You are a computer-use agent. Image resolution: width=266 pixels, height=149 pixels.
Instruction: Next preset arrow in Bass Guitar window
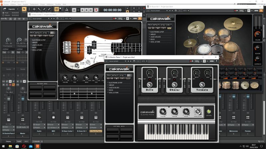[x=54, y=19]
